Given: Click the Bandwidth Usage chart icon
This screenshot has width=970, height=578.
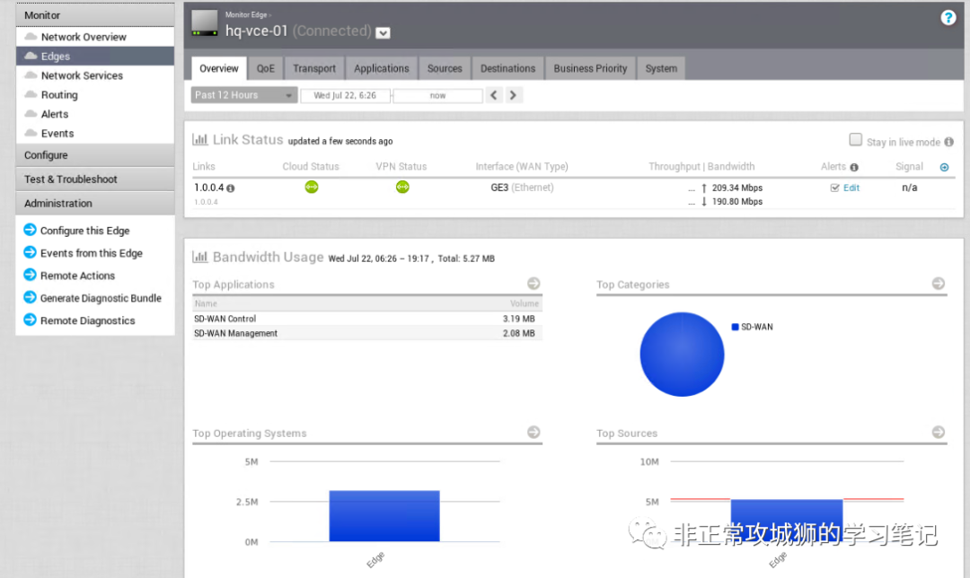Looking at the screenshot, I should [199, 257].
